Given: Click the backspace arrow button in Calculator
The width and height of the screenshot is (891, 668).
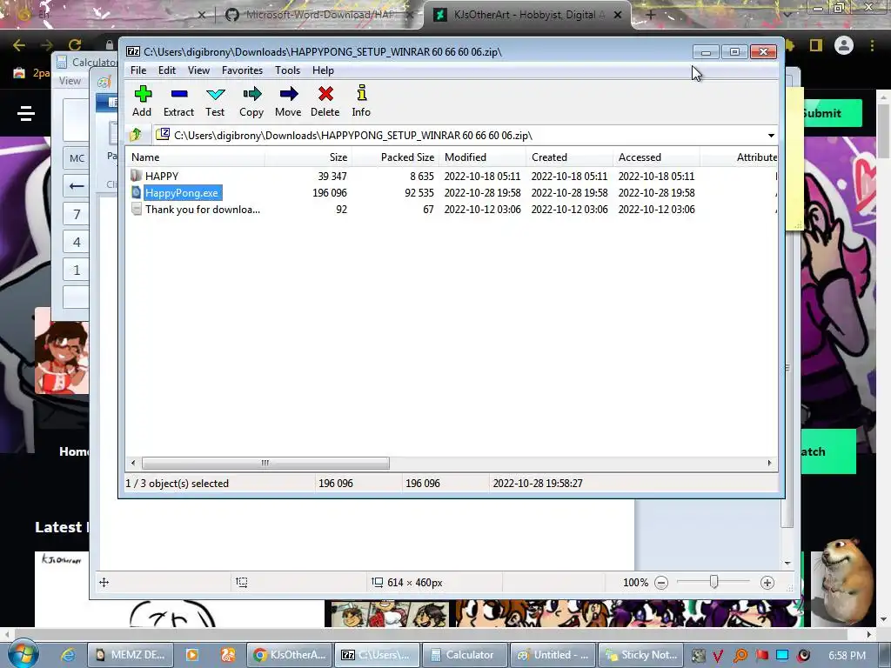Looking at the screenshot, I should [77, 186].
